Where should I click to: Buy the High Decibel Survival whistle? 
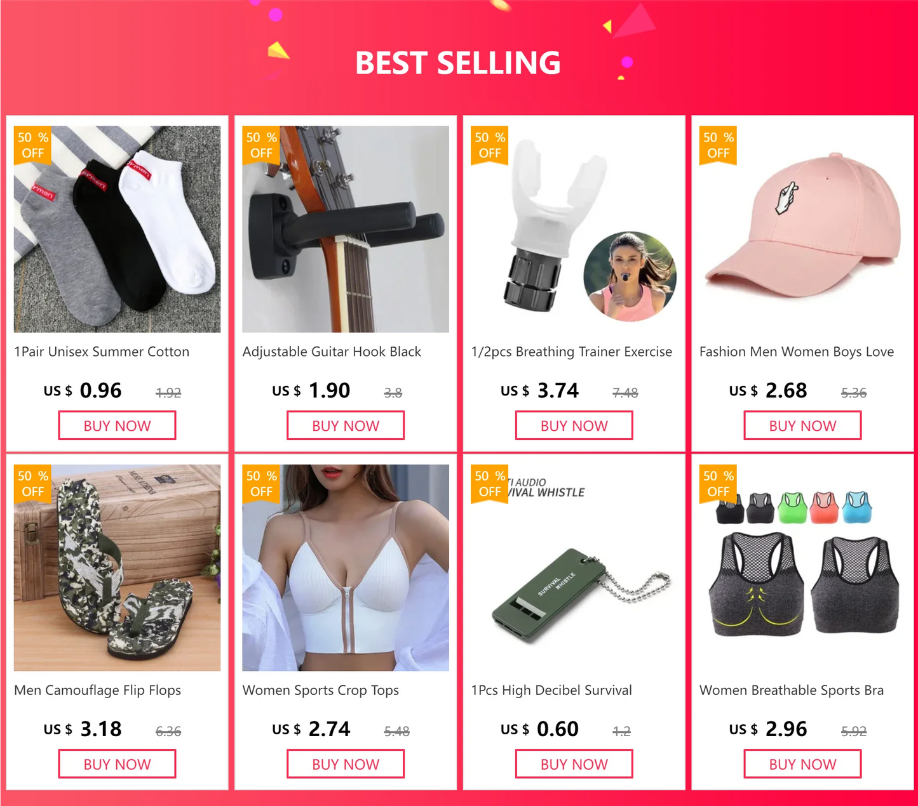coord(574,763)
